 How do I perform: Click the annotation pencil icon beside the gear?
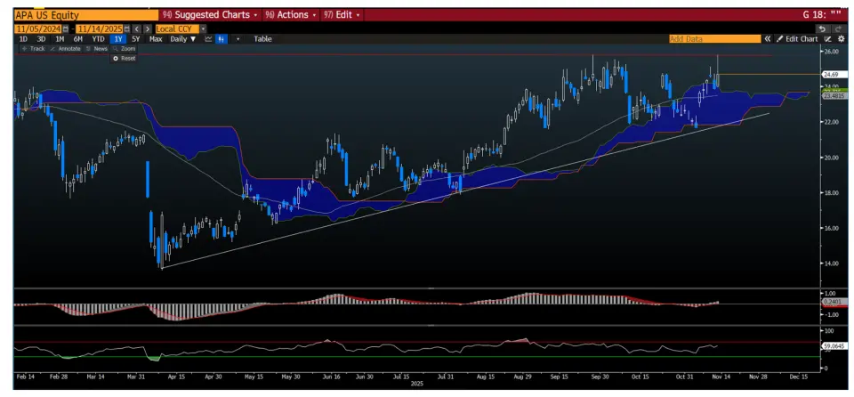pos(827,39)
